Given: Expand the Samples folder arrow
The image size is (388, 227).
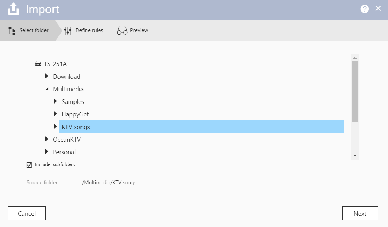Looking at the screenshot, I should (x=55, y=101).
